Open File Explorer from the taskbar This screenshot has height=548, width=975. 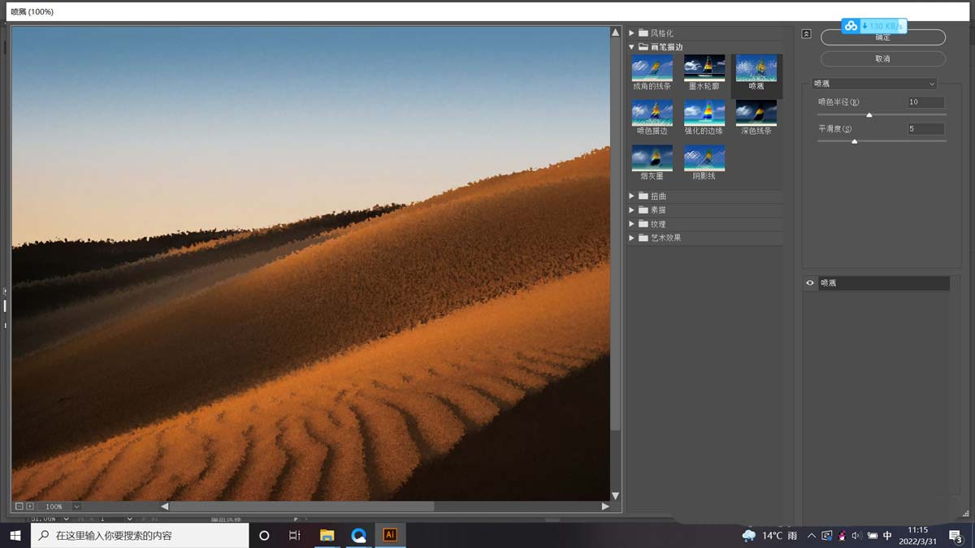click(x=327, y=536)
